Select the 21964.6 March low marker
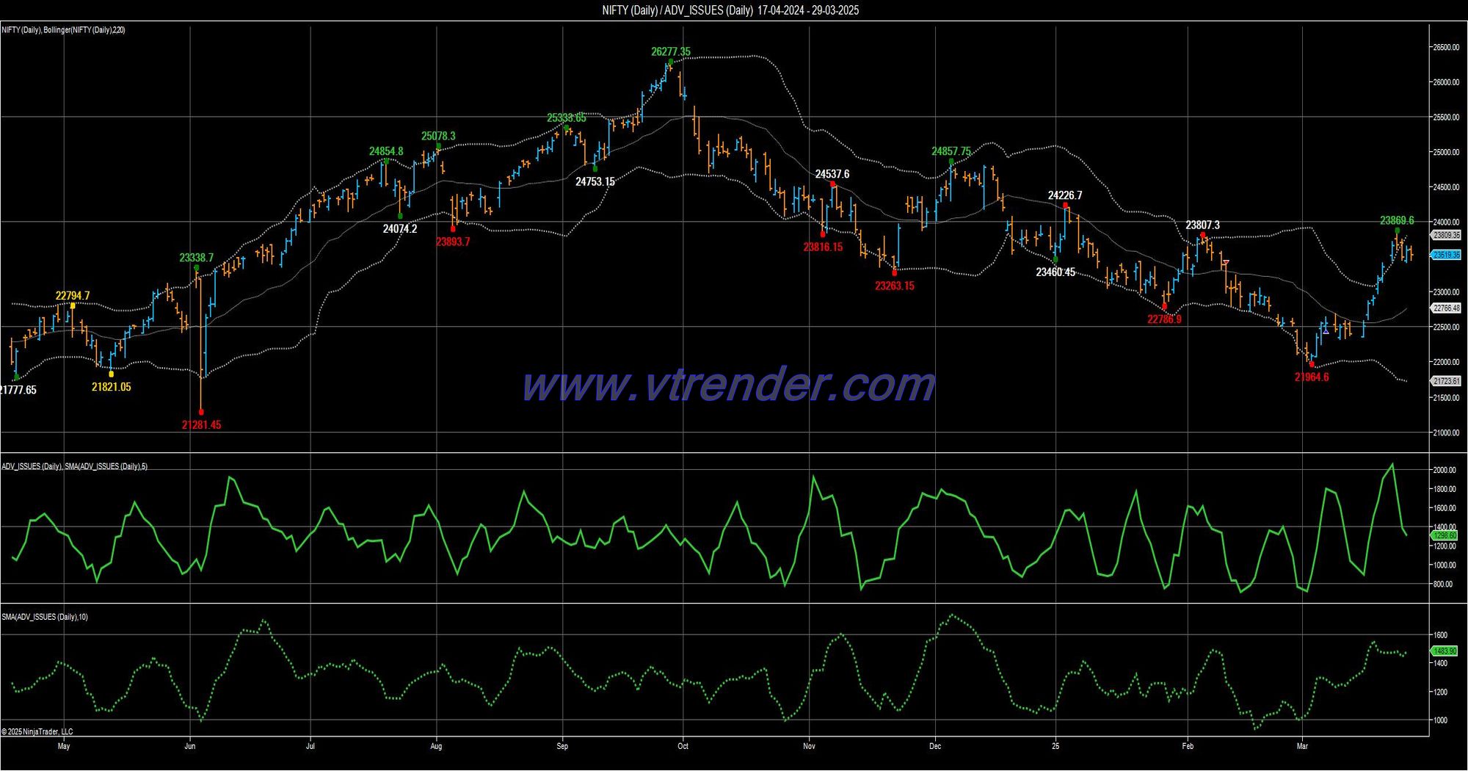This screenshot has width=1468, height=771. click(1312, 364)
